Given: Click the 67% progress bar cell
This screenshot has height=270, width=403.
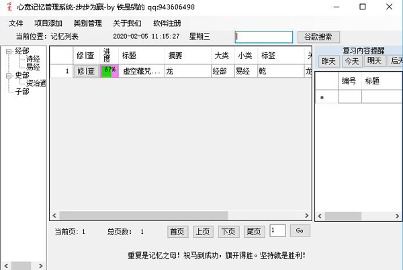Looking at the screenshot, I should pos(109,71).
